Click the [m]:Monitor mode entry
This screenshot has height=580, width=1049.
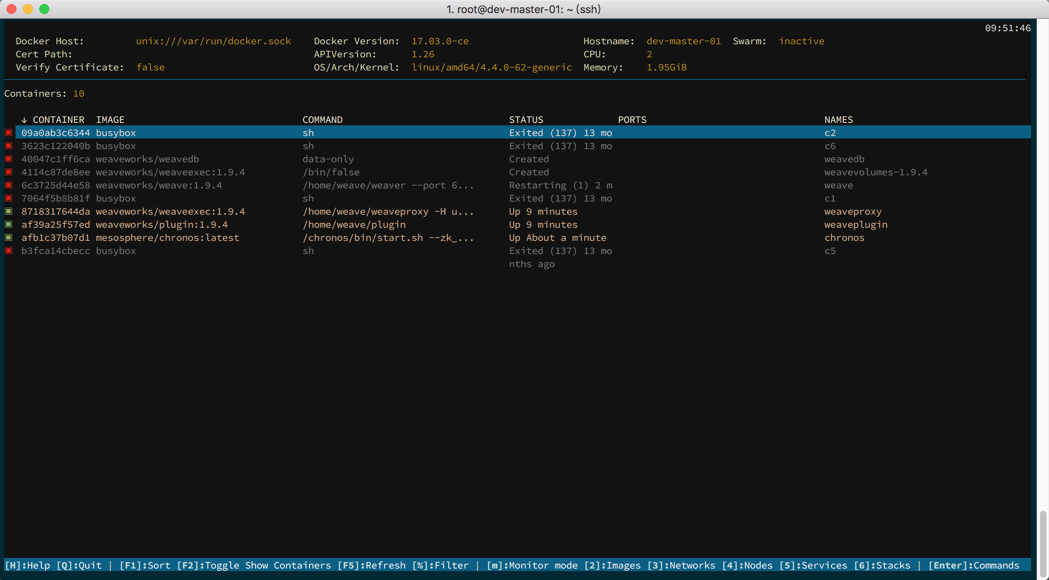coord(532,565)
